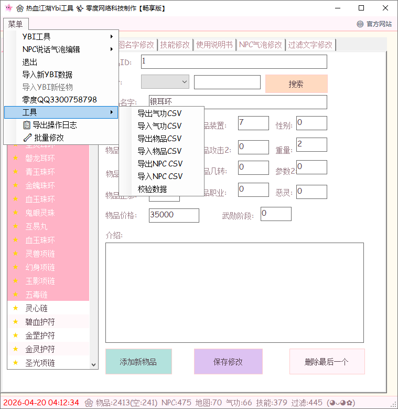Select 导出物品CSV from the submenu
Image resolution: width=398 pixels, height=409 pixels.
point(159,139)
